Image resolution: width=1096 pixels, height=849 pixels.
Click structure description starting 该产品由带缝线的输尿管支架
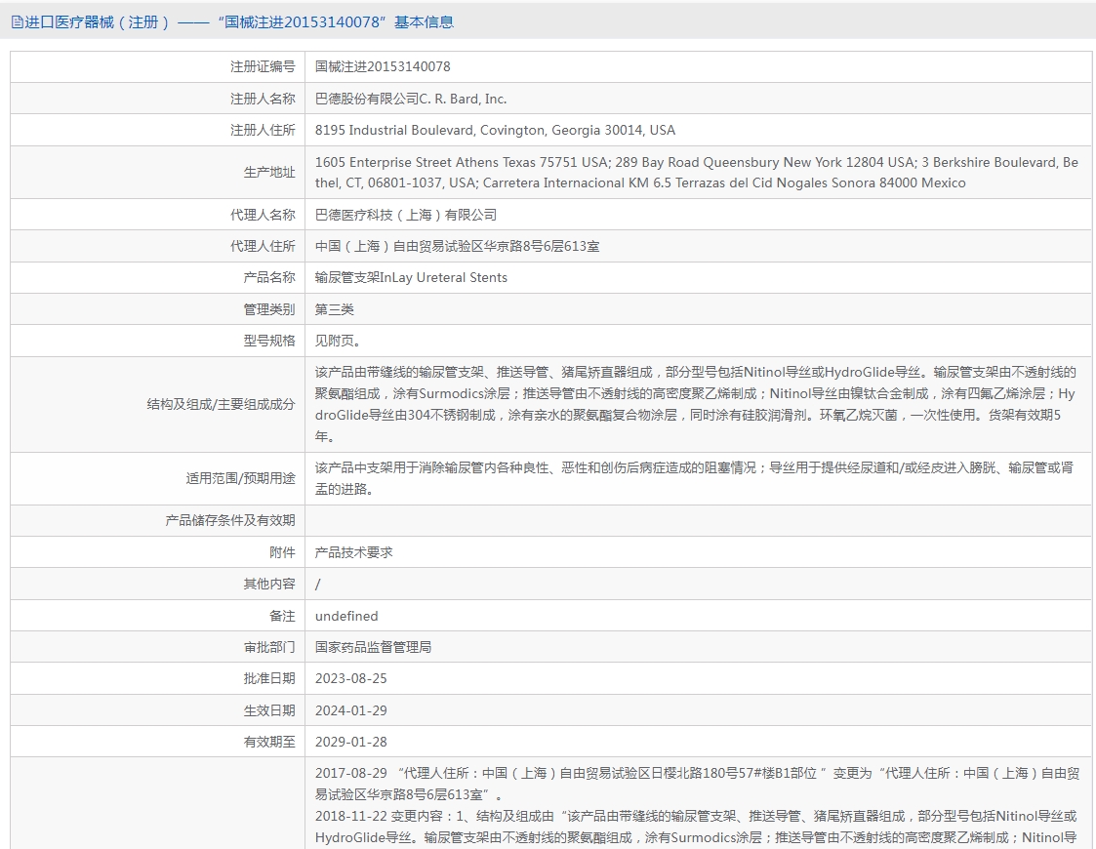click(696, 405)
